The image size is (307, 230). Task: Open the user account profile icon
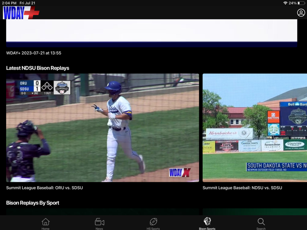click(x=301, y=13)
